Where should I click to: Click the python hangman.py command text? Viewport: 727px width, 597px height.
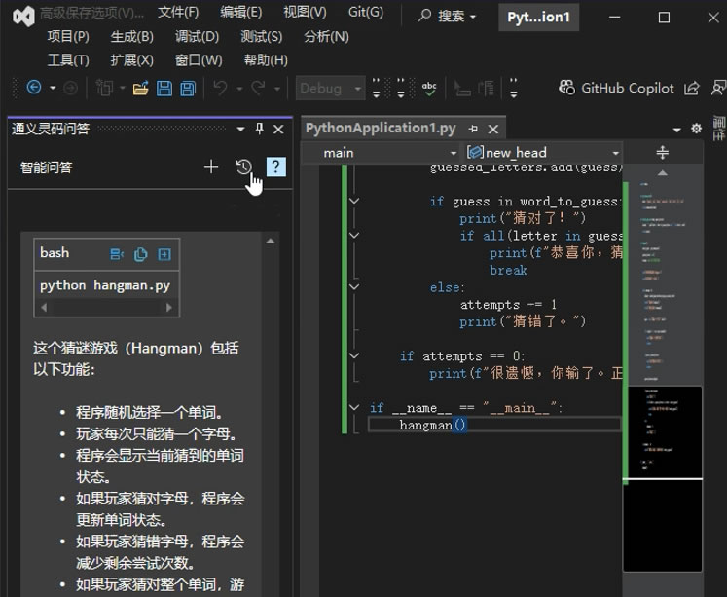(105, 285)
